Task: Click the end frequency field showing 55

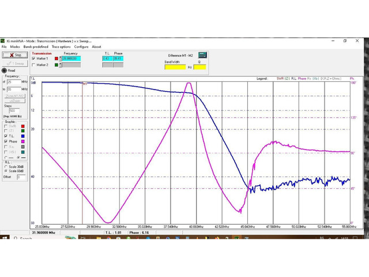Action: coord(14,89)
